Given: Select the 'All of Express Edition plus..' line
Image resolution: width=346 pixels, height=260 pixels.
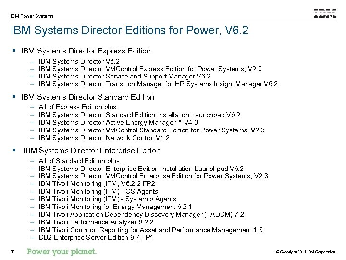Looking at the screenshot, I should point(79,107).
